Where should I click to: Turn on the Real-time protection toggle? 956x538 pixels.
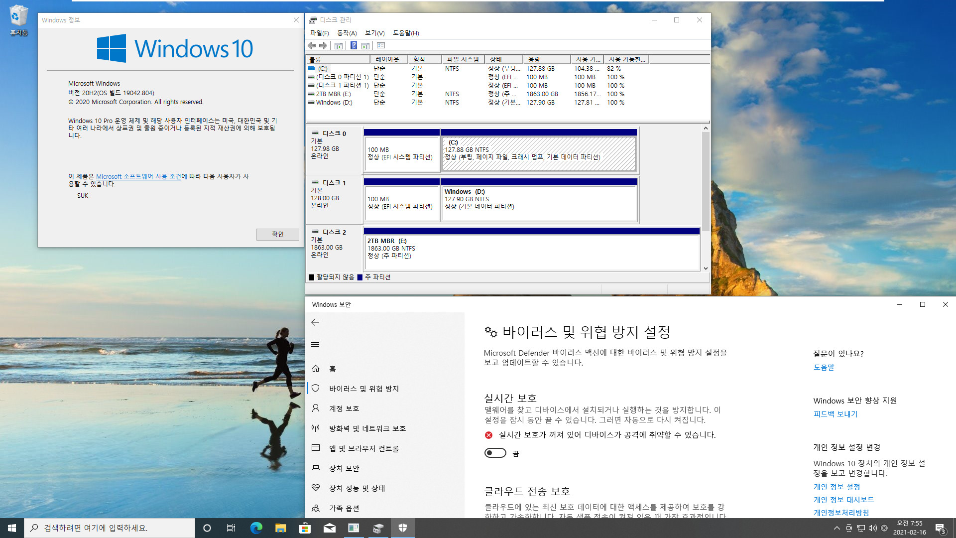495,453
